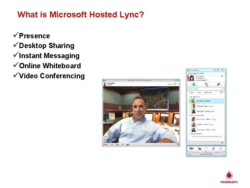Click the speaker volume icon in the video call

point(117,145)
